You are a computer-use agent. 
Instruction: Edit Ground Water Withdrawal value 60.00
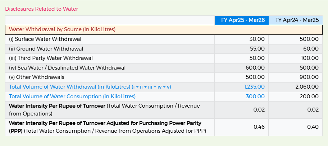pos(296,49)
